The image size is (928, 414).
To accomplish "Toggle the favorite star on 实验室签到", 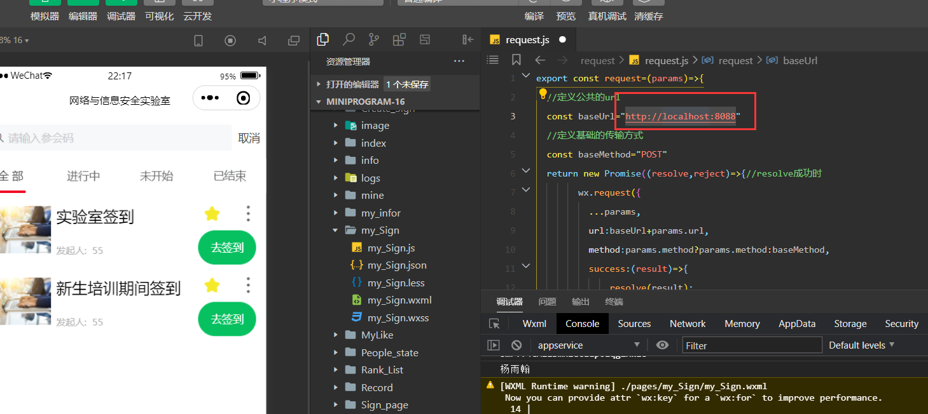I will coord(212,214).
